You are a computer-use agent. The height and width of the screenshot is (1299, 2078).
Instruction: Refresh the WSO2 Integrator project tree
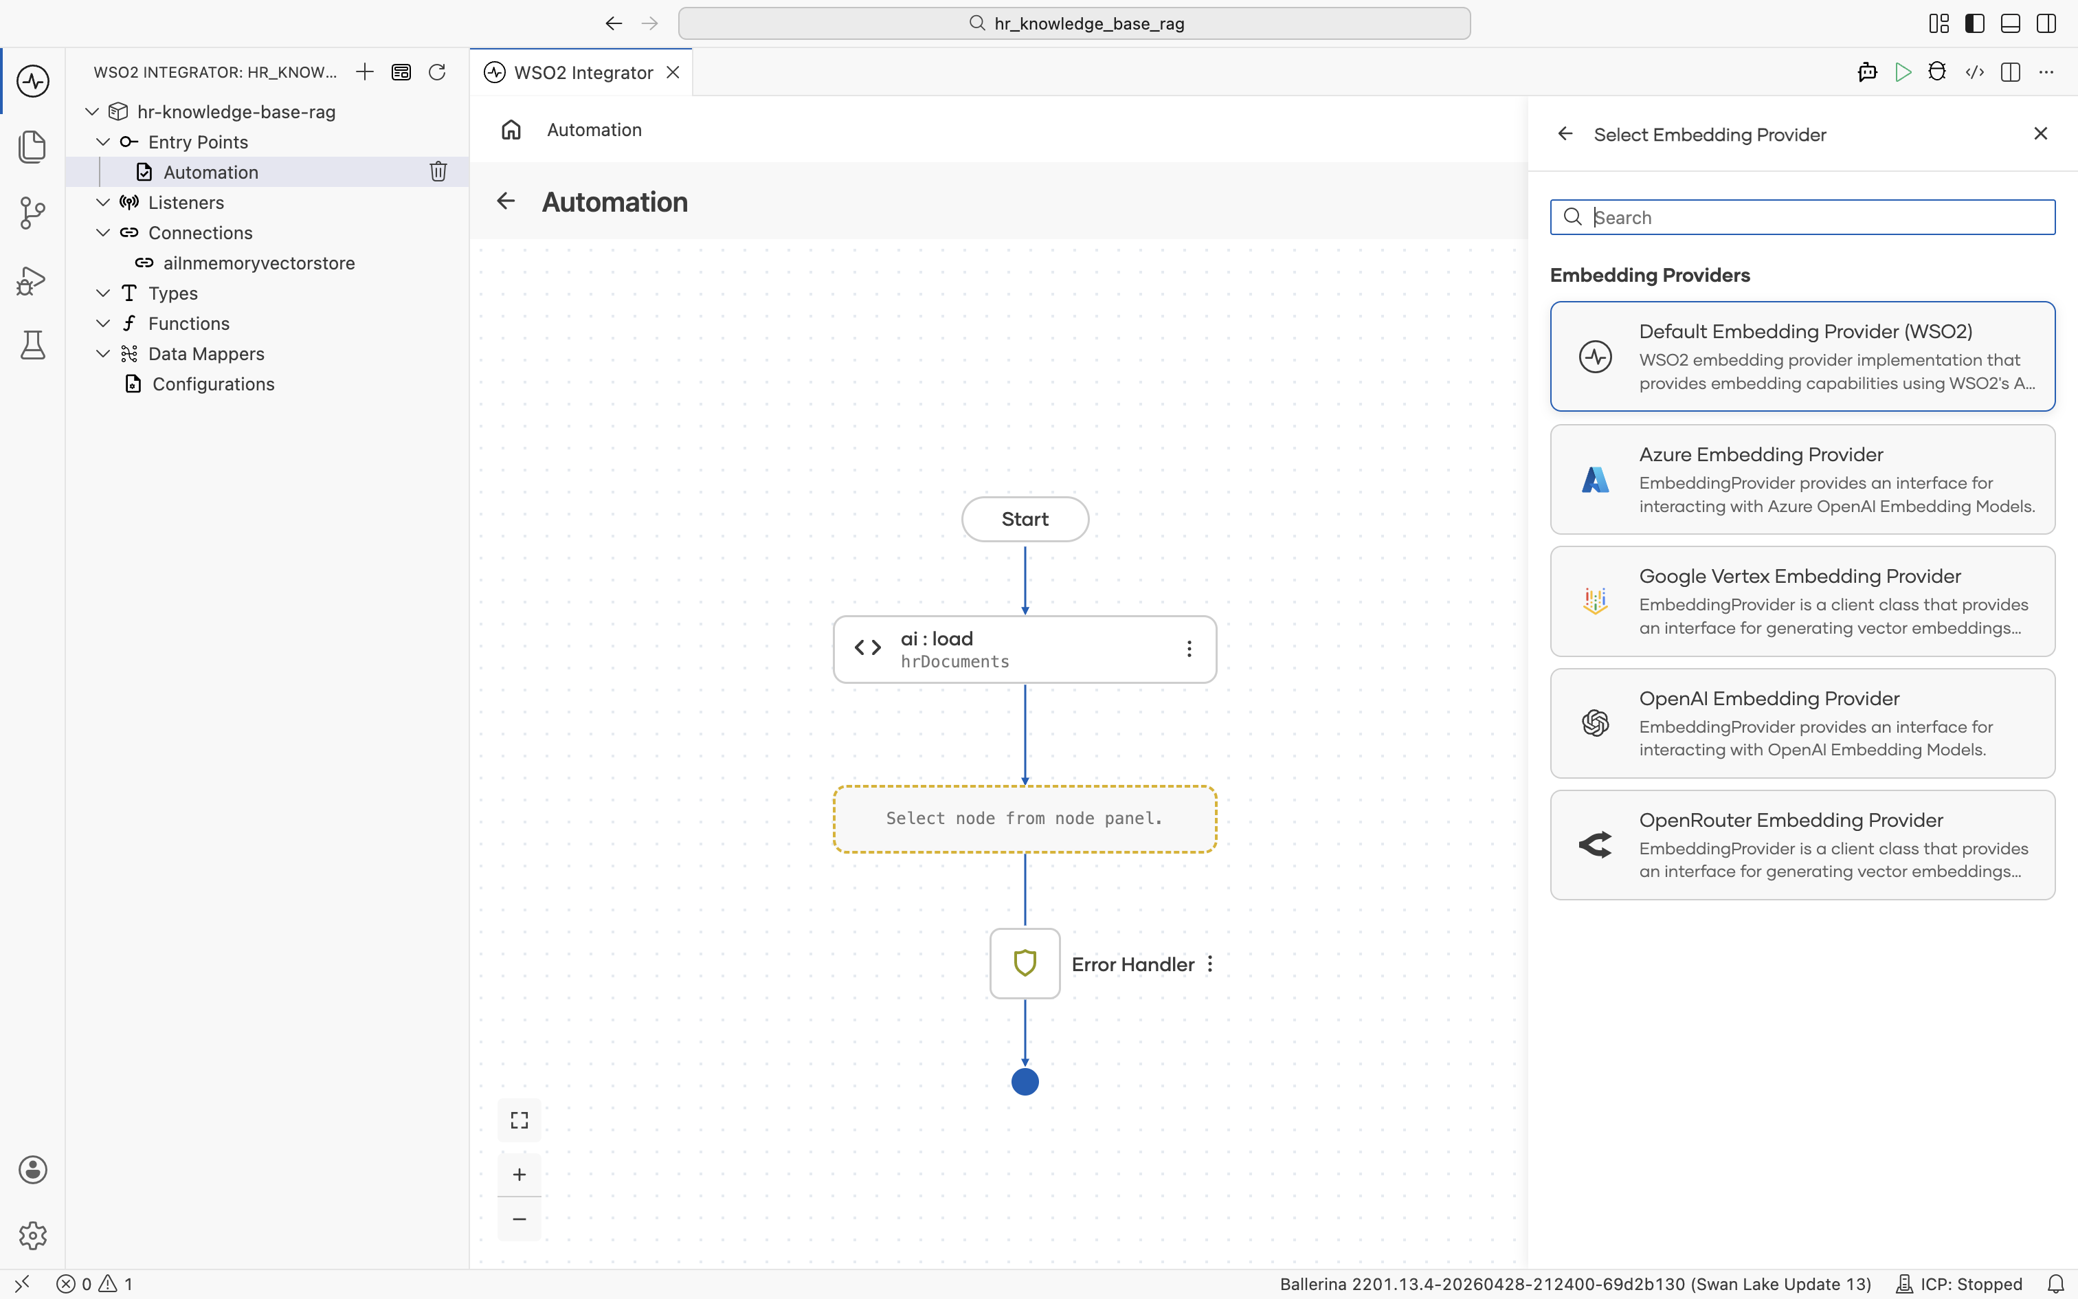(x=437, y=72)
